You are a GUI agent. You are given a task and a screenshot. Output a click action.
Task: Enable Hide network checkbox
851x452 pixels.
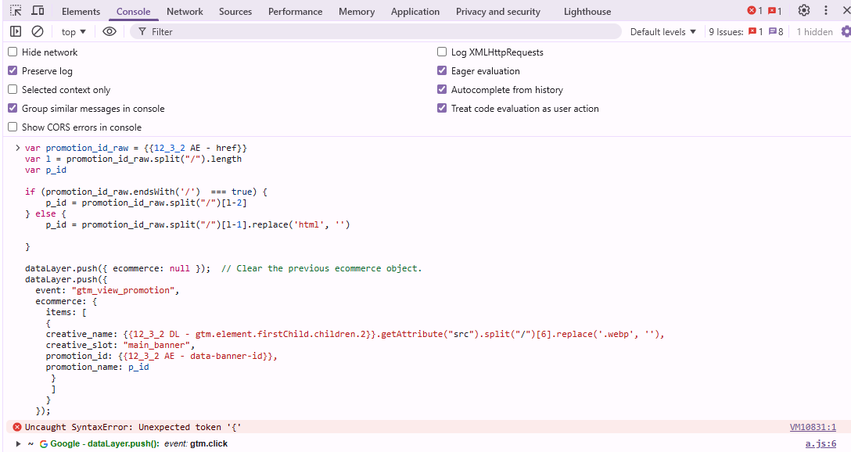[x=13, y=52]
